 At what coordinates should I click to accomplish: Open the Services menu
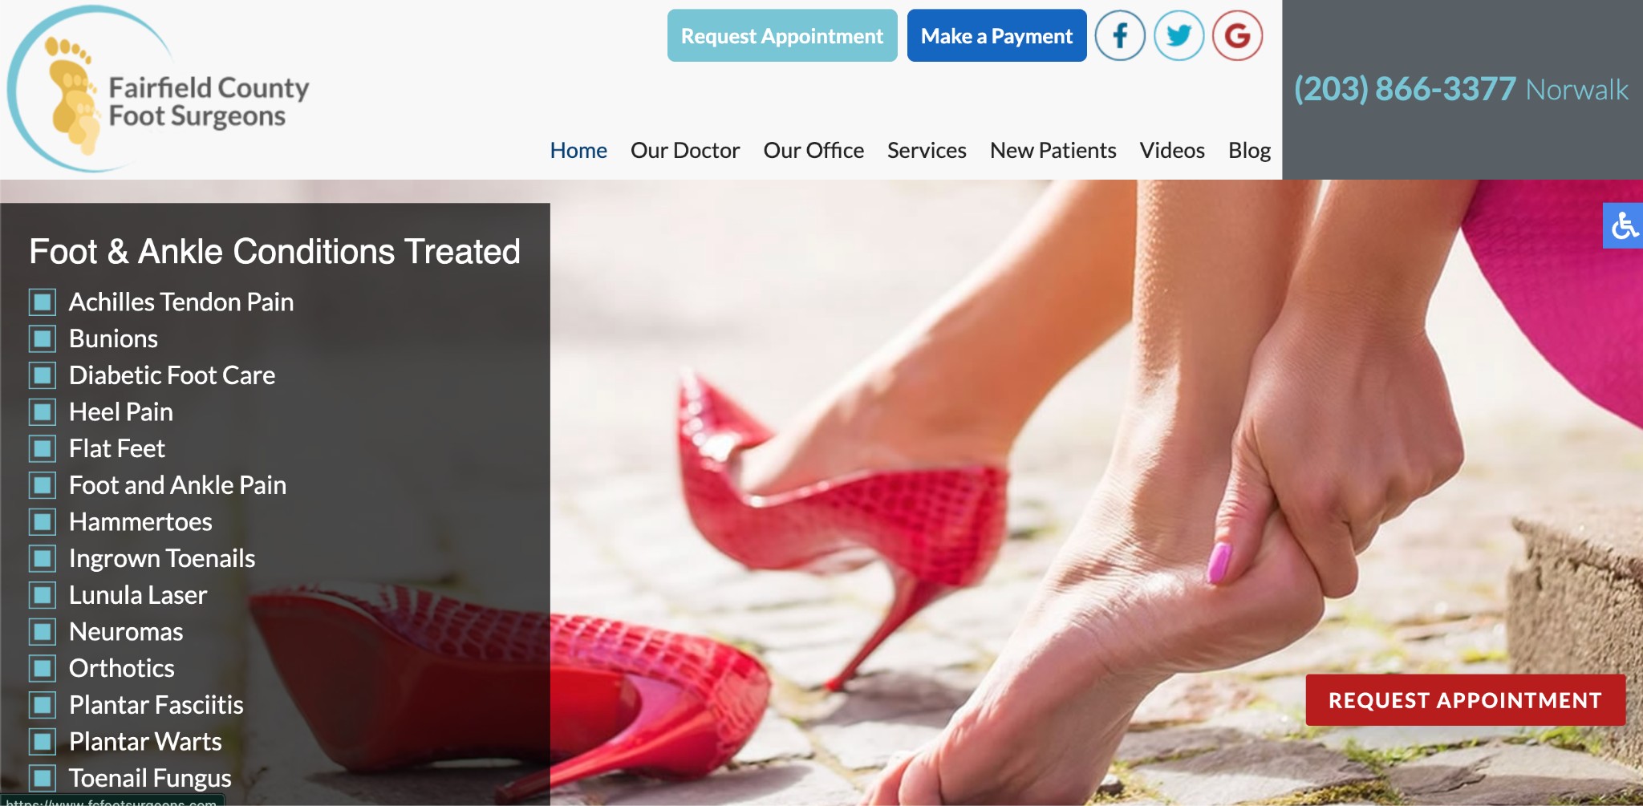point(927,150)
